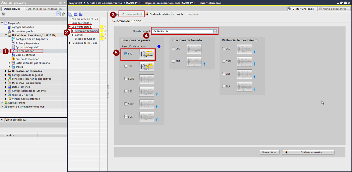Click the pencil icon next to Selección de función
The height and width of the screenshot is (172, 352).
[105, 31]
